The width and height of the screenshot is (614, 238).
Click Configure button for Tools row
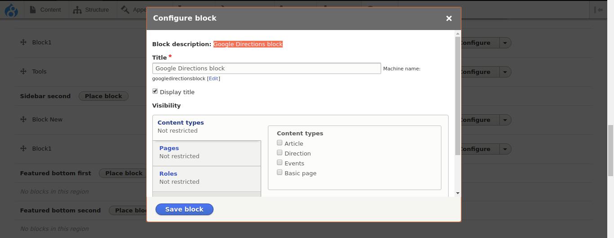[x=480, y=72]
